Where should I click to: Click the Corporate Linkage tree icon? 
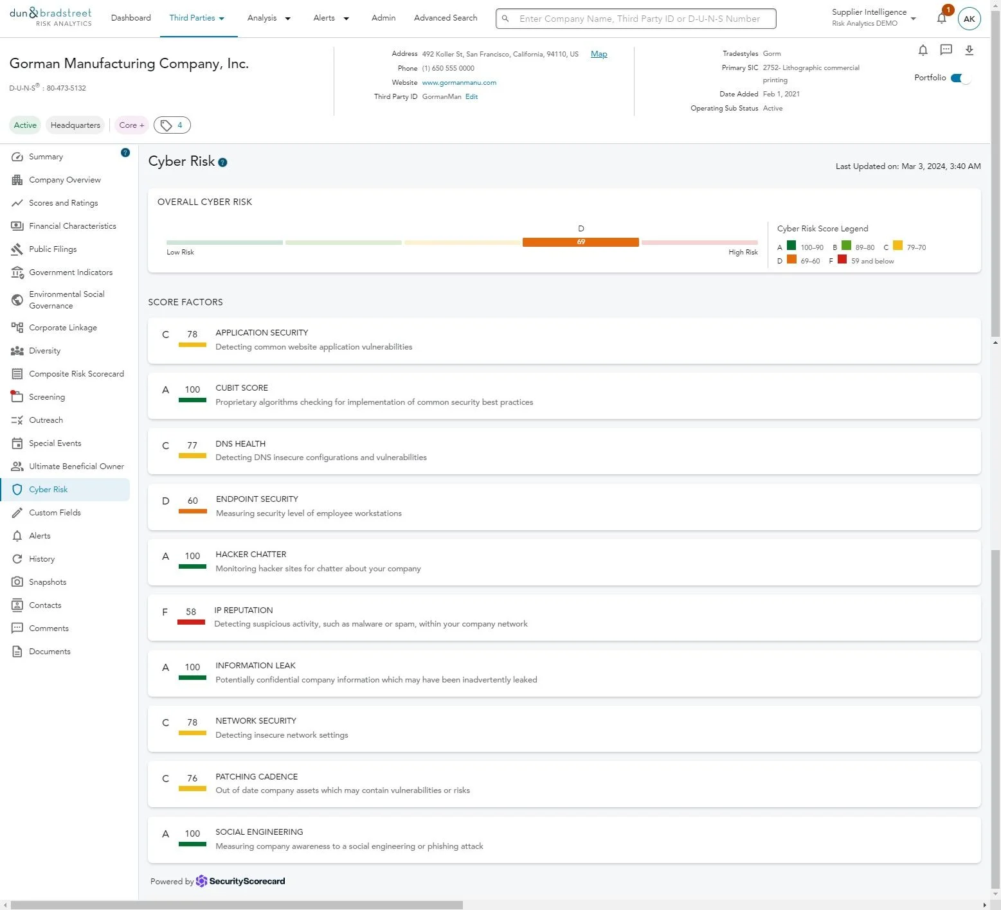[17, 328]
